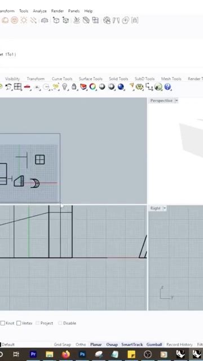This screenshot has width=203, height=361.
Task: Click the blue rendered sphere icon
Action: [121, 87]
